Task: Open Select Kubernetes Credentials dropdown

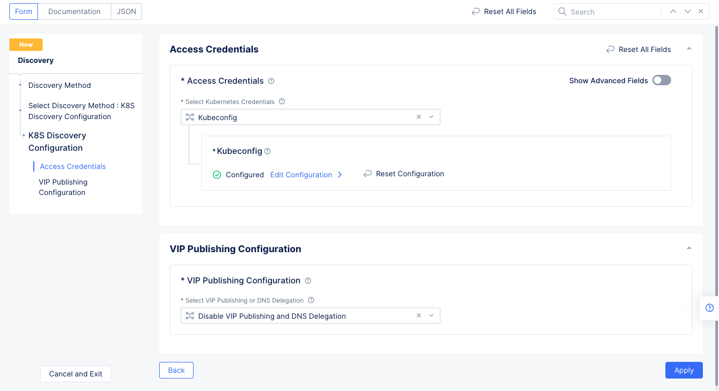Action: click(x=431, y=118)
